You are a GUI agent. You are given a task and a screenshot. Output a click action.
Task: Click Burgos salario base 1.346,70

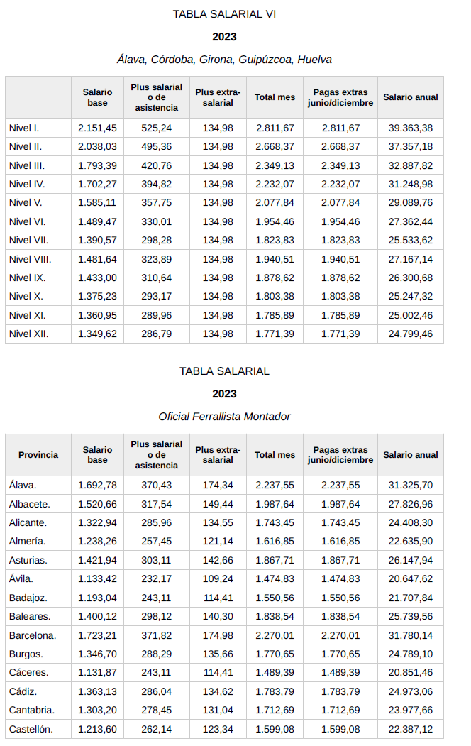pyautogui.click(x=97, y=654)
